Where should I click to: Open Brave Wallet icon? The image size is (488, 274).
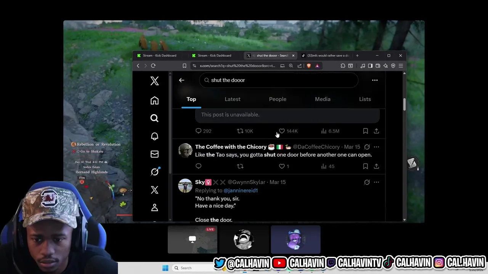click(378, 66)
